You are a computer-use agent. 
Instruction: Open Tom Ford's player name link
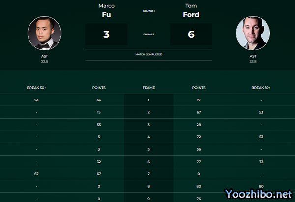(x=191, y=11)
